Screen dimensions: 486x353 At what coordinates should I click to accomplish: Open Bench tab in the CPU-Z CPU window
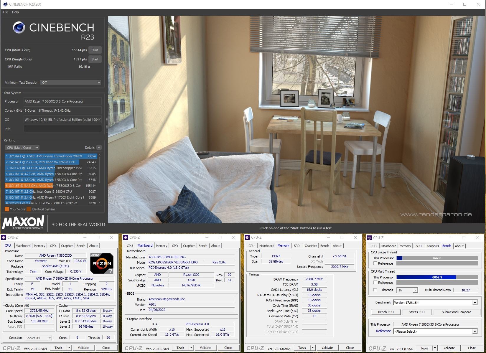[x=81, y=246]
